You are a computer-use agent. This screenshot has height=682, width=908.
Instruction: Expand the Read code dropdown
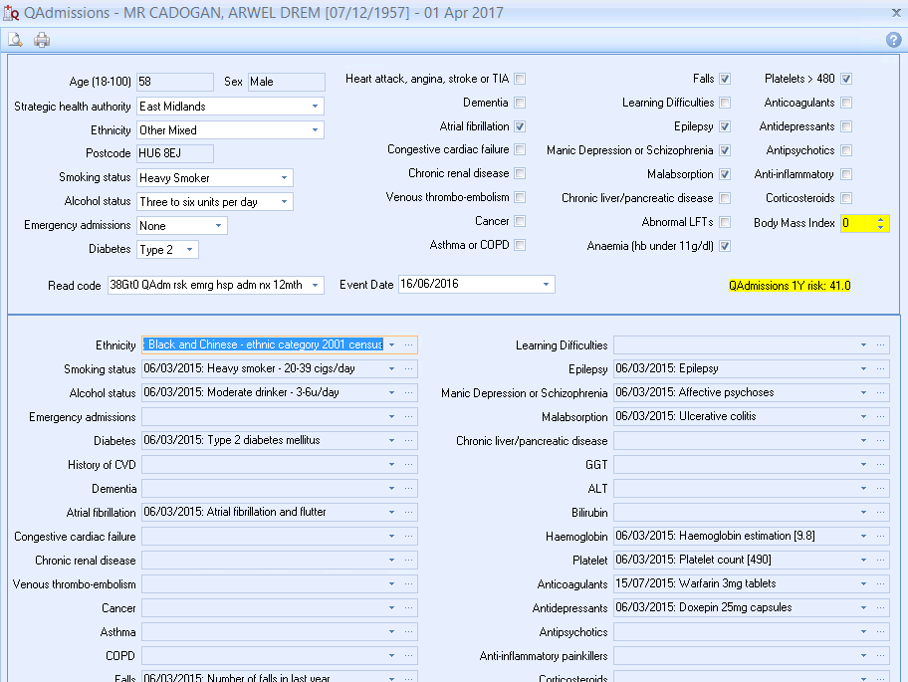coord(316,286)
